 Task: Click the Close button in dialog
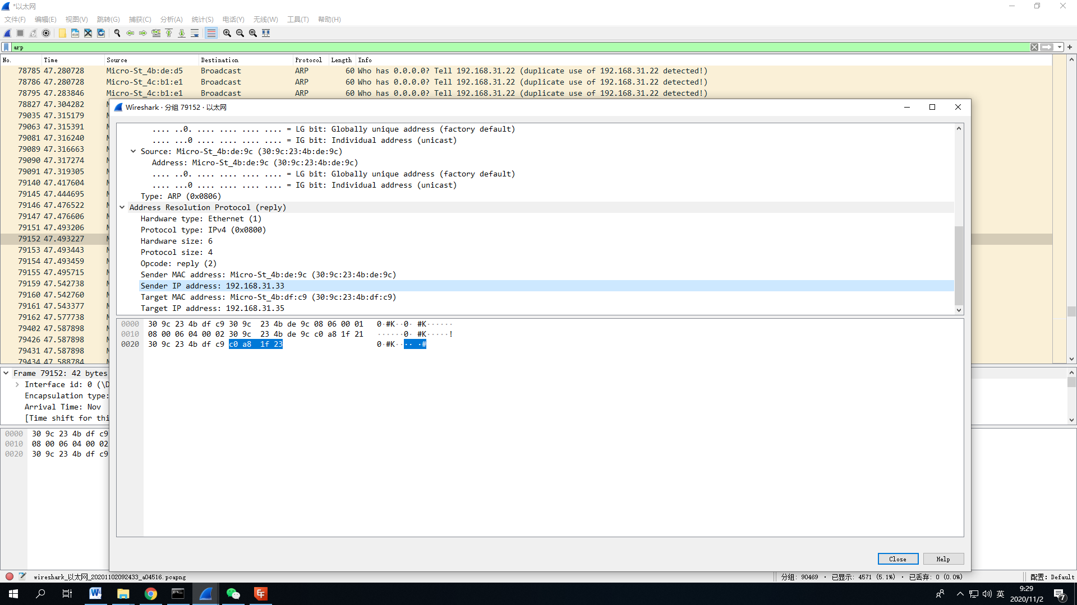(x=897, y=559)
